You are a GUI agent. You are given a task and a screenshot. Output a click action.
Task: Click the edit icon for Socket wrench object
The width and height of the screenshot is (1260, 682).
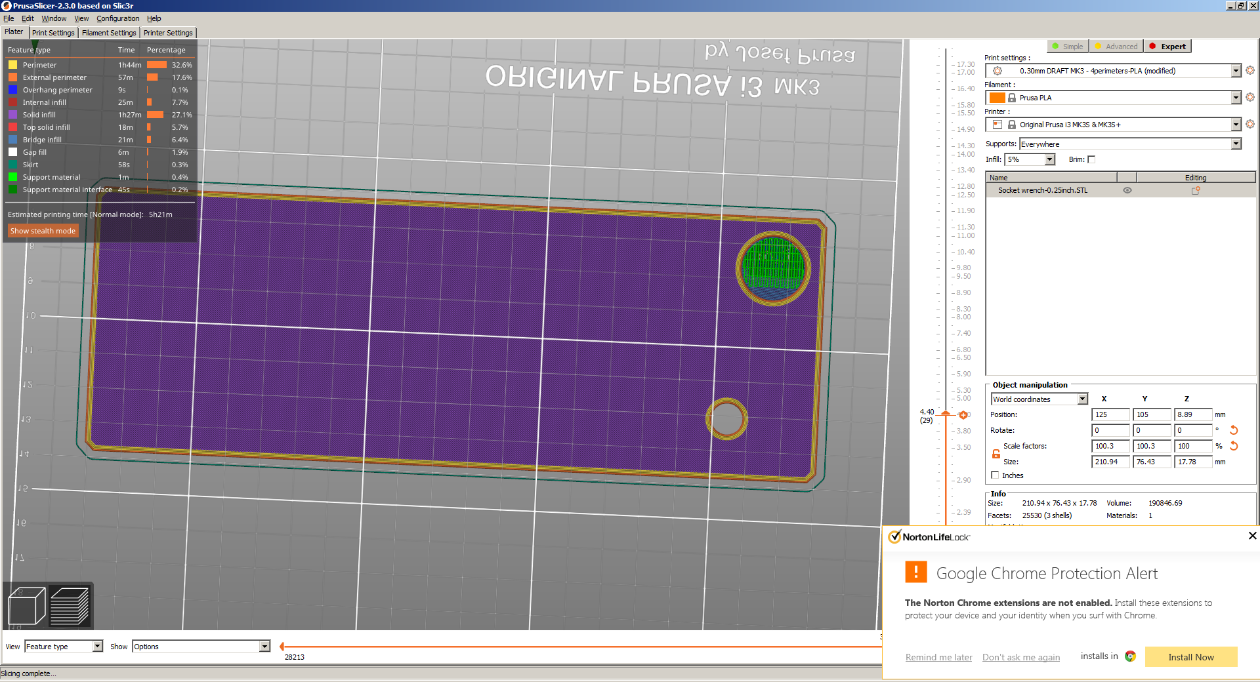[x=1196, y=190]
